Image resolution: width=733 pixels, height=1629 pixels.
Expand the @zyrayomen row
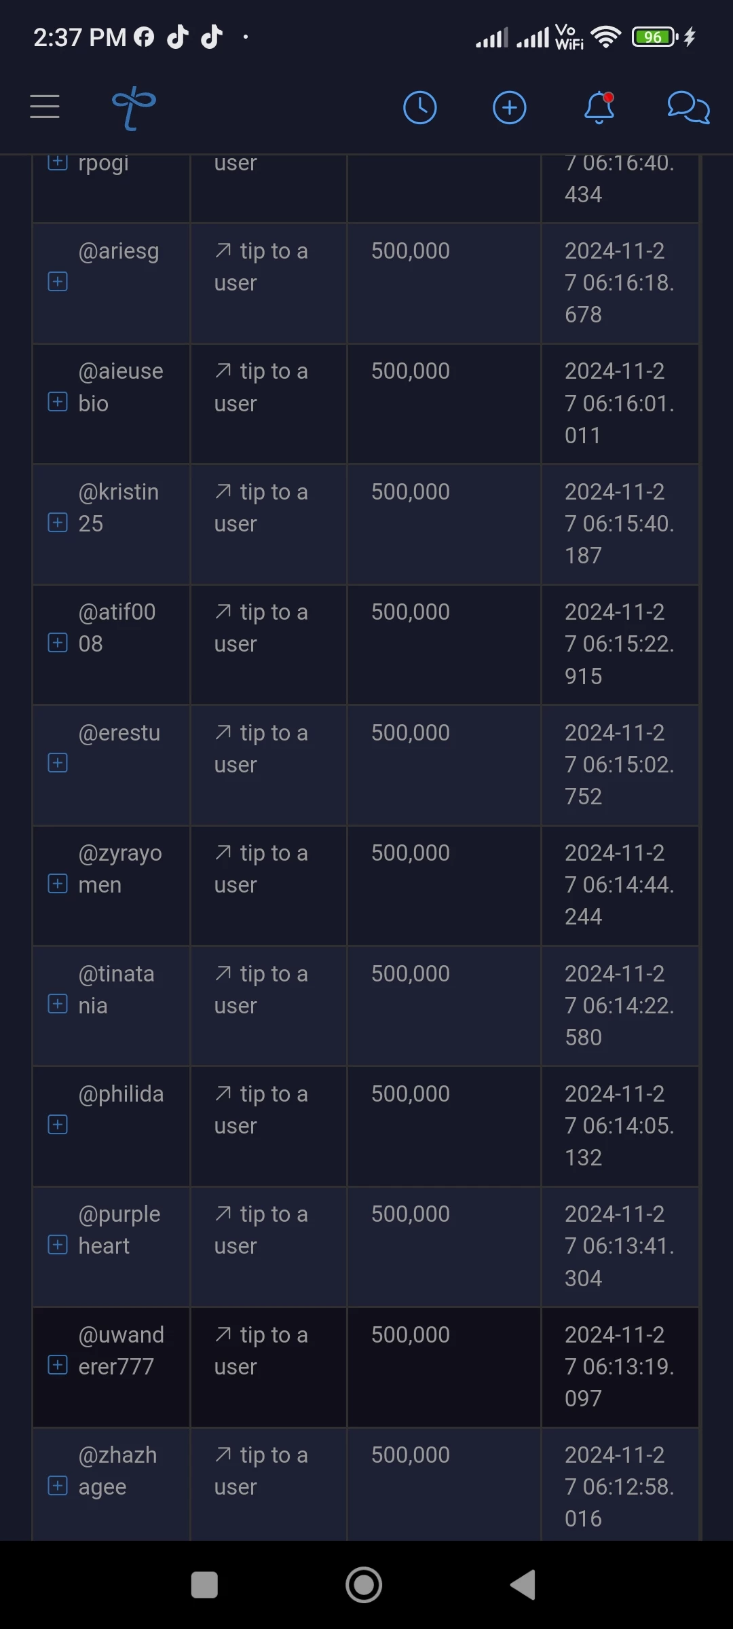pos(58,884)
